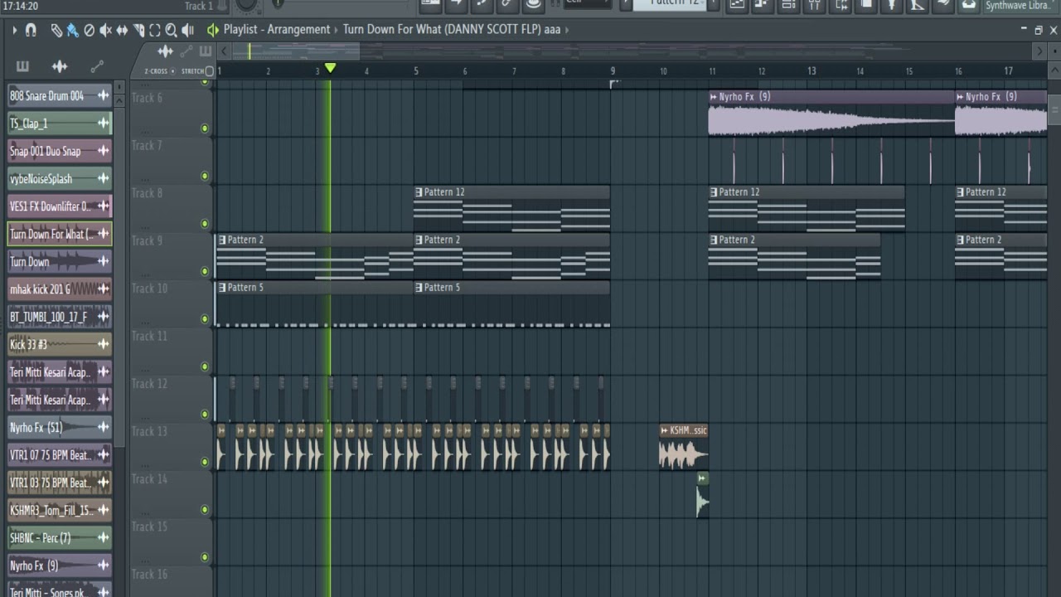Select the Playback speaker tool
Viewport: 1061px width, 597px height.
pyautogui.click(x=187, y=30)
